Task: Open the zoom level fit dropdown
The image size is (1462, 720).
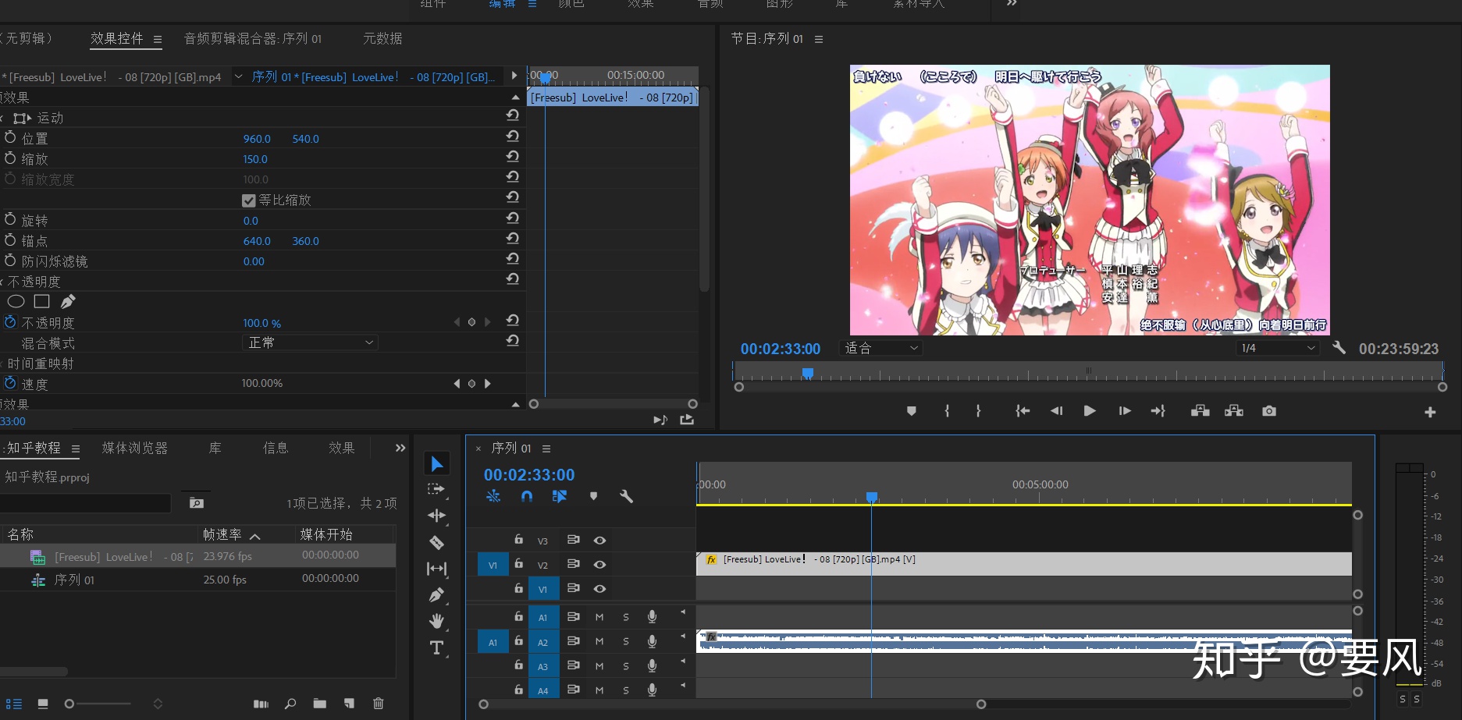Action: (x=881, y=348)
